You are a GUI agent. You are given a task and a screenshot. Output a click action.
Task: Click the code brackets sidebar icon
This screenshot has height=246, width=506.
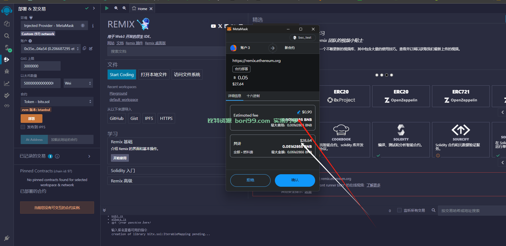click(x=7, y=106)
